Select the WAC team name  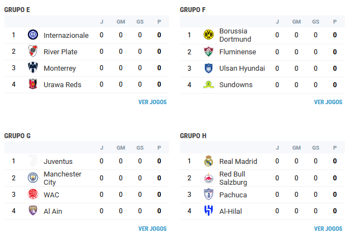[52, 195]
